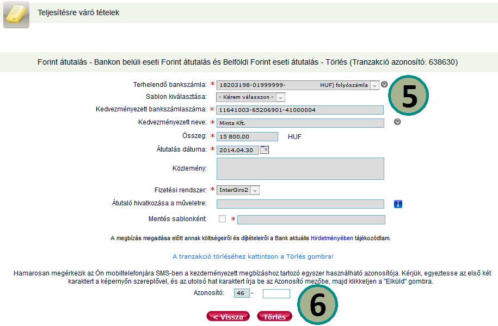Click the text 'A tranzakció törléséhez kattintson a Törlés gombra!'
Viewport: 498px width, 326px height.
pyautogui.click(x=253, y=256)
